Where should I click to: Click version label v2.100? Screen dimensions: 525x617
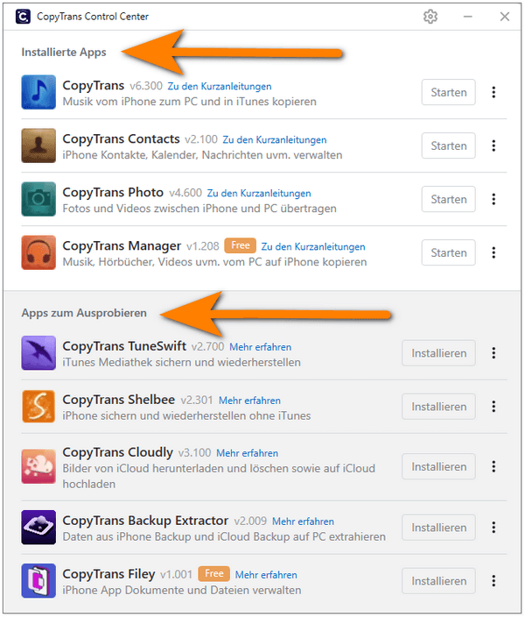coord(201,139)
